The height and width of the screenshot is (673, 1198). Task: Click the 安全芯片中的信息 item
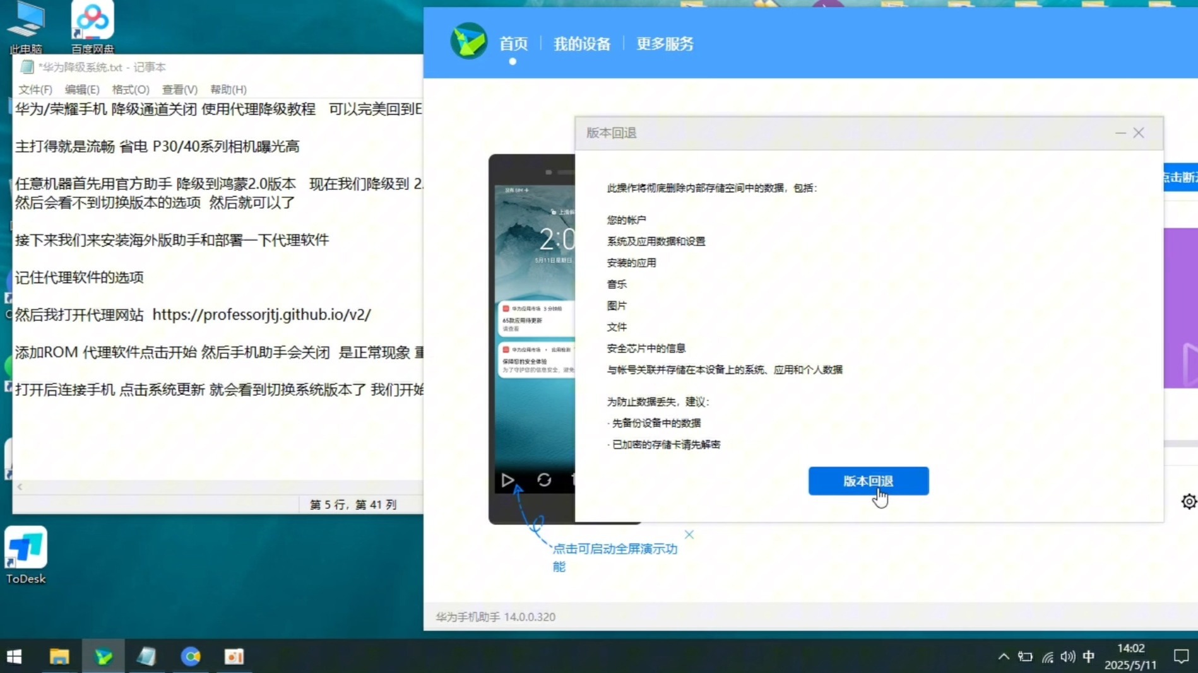(646, 348)
